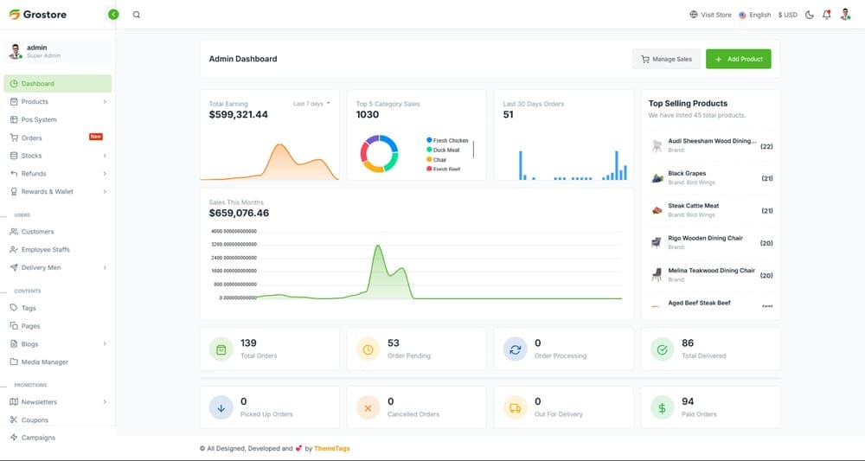
Task: Click the Cancelled Orders X icon
Action: (368, 407)
